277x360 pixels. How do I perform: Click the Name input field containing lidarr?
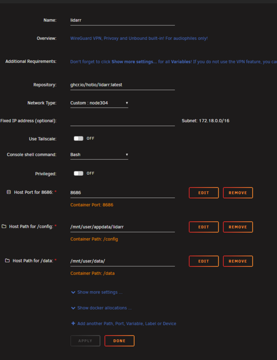point(123,21)
